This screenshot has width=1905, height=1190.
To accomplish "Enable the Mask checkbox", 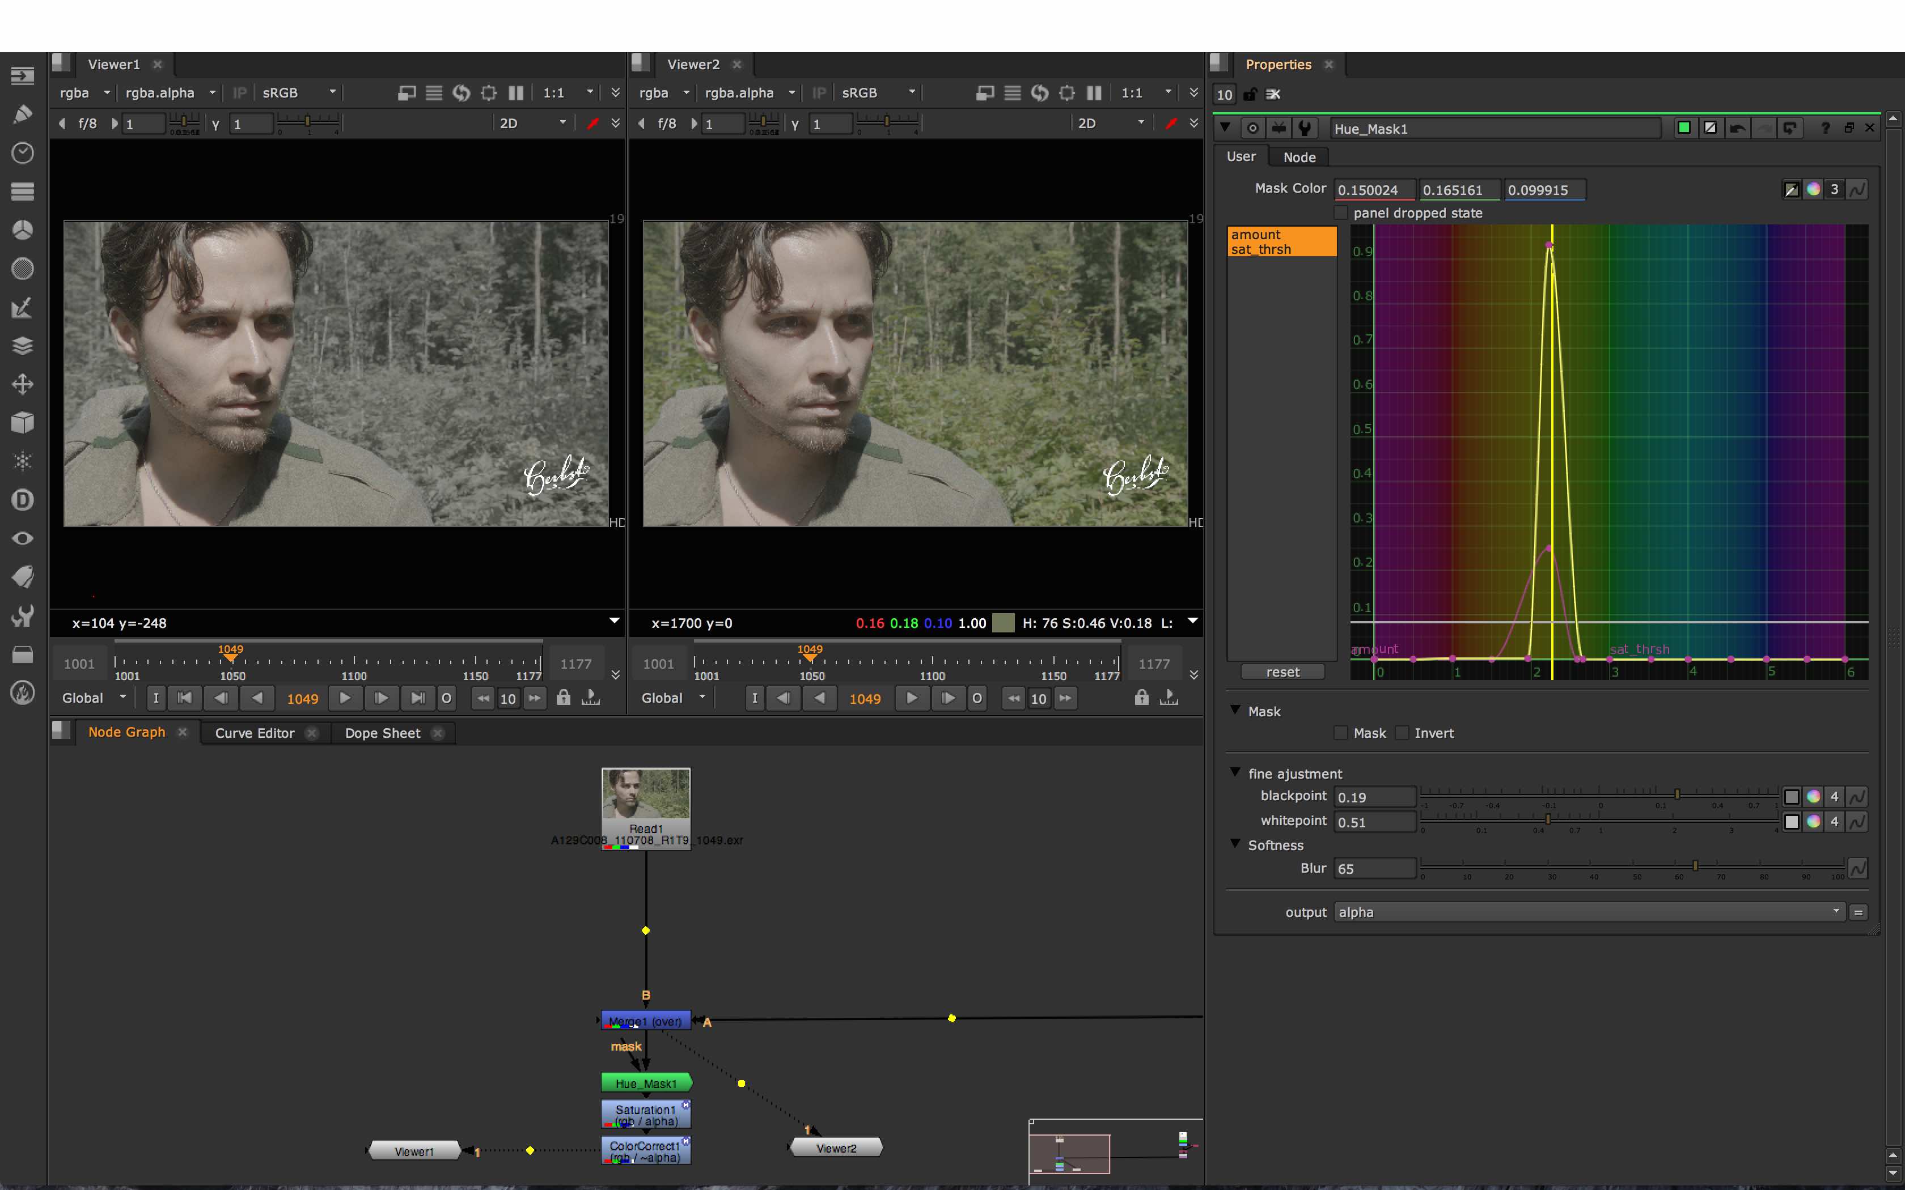I will [x=1340, y=733].
